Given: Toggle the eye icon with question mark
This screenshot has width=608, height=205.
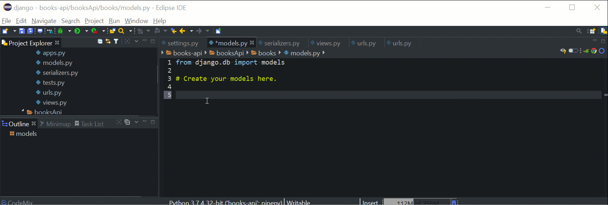Looking at the screenshot, I should click(x=563, y=51).
